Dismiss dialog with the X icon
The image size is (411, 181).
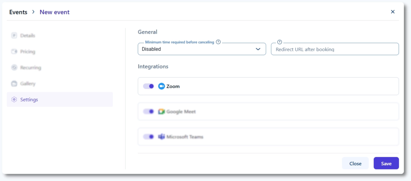pos(393,12)
